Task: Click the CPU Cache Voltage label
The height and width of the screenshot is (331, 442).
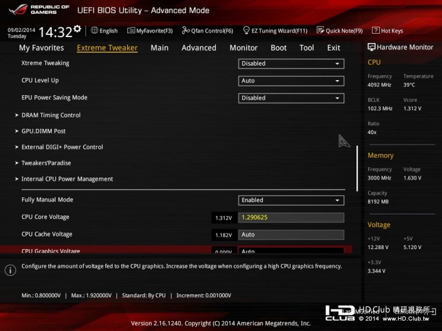Action: [47, 234]
